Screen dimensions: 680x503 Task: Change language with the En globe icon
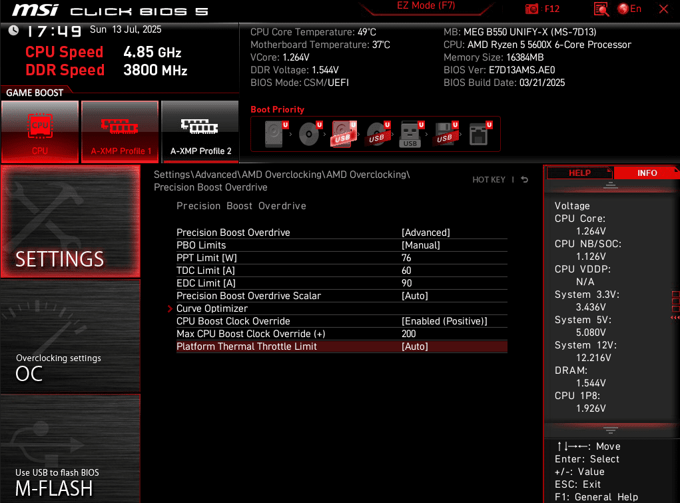tap(629, 9)
